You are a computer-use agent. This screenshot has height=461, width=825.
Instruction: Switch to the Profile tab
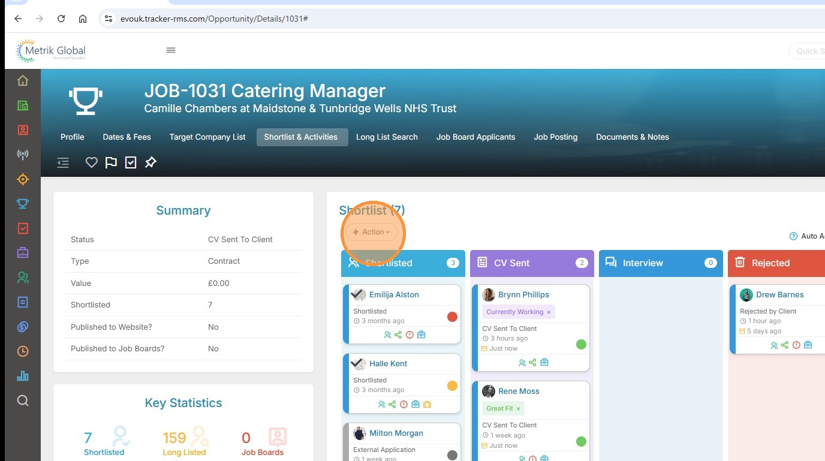pos(73,137)
